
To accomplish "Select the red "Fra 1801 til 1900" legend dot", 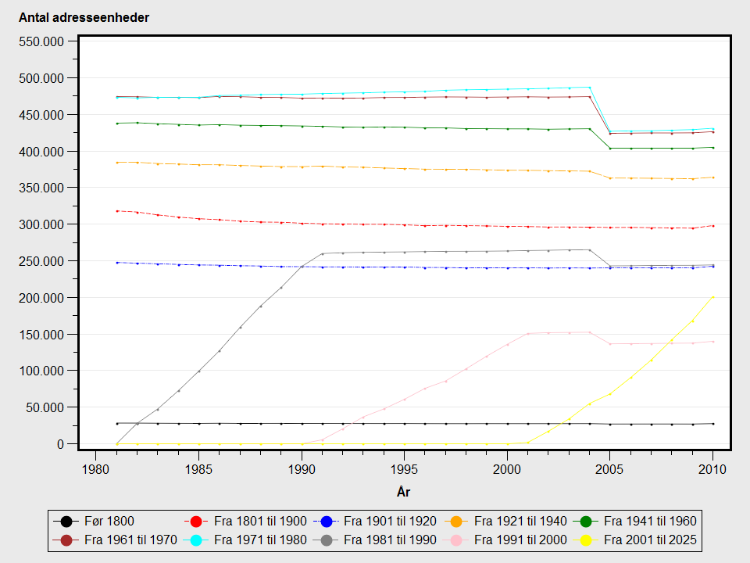I will pyautogui.click(x=196, y=522).
